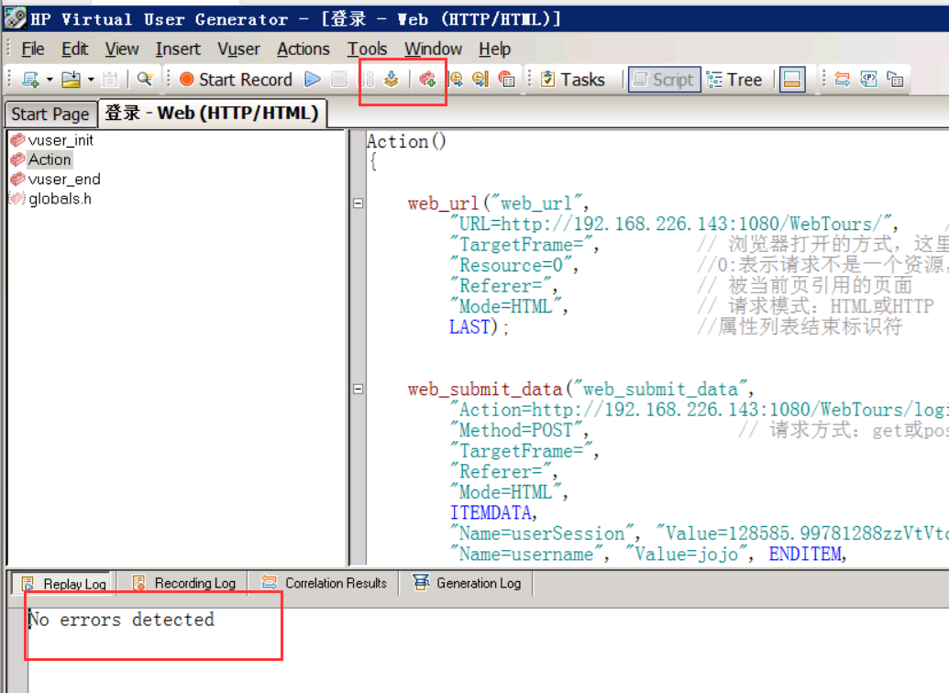Collapse the web_submit_data code block
Viewport: 949px width, 693px height.
[358, 389]
